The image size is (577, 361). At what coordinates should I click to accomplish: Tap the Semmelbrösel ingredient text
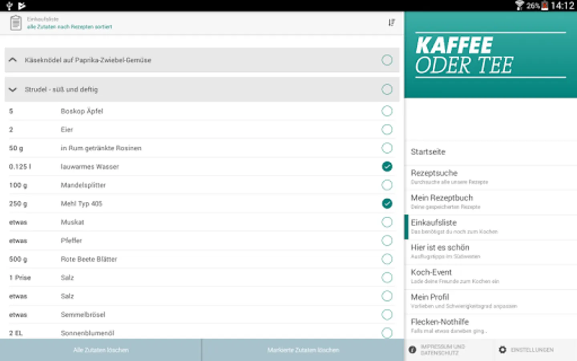pos(83,314)
